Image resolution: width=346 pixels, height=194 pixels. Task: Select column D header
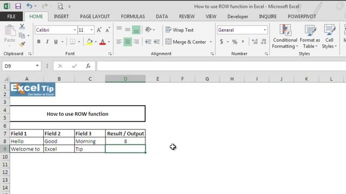coord(125,79)
